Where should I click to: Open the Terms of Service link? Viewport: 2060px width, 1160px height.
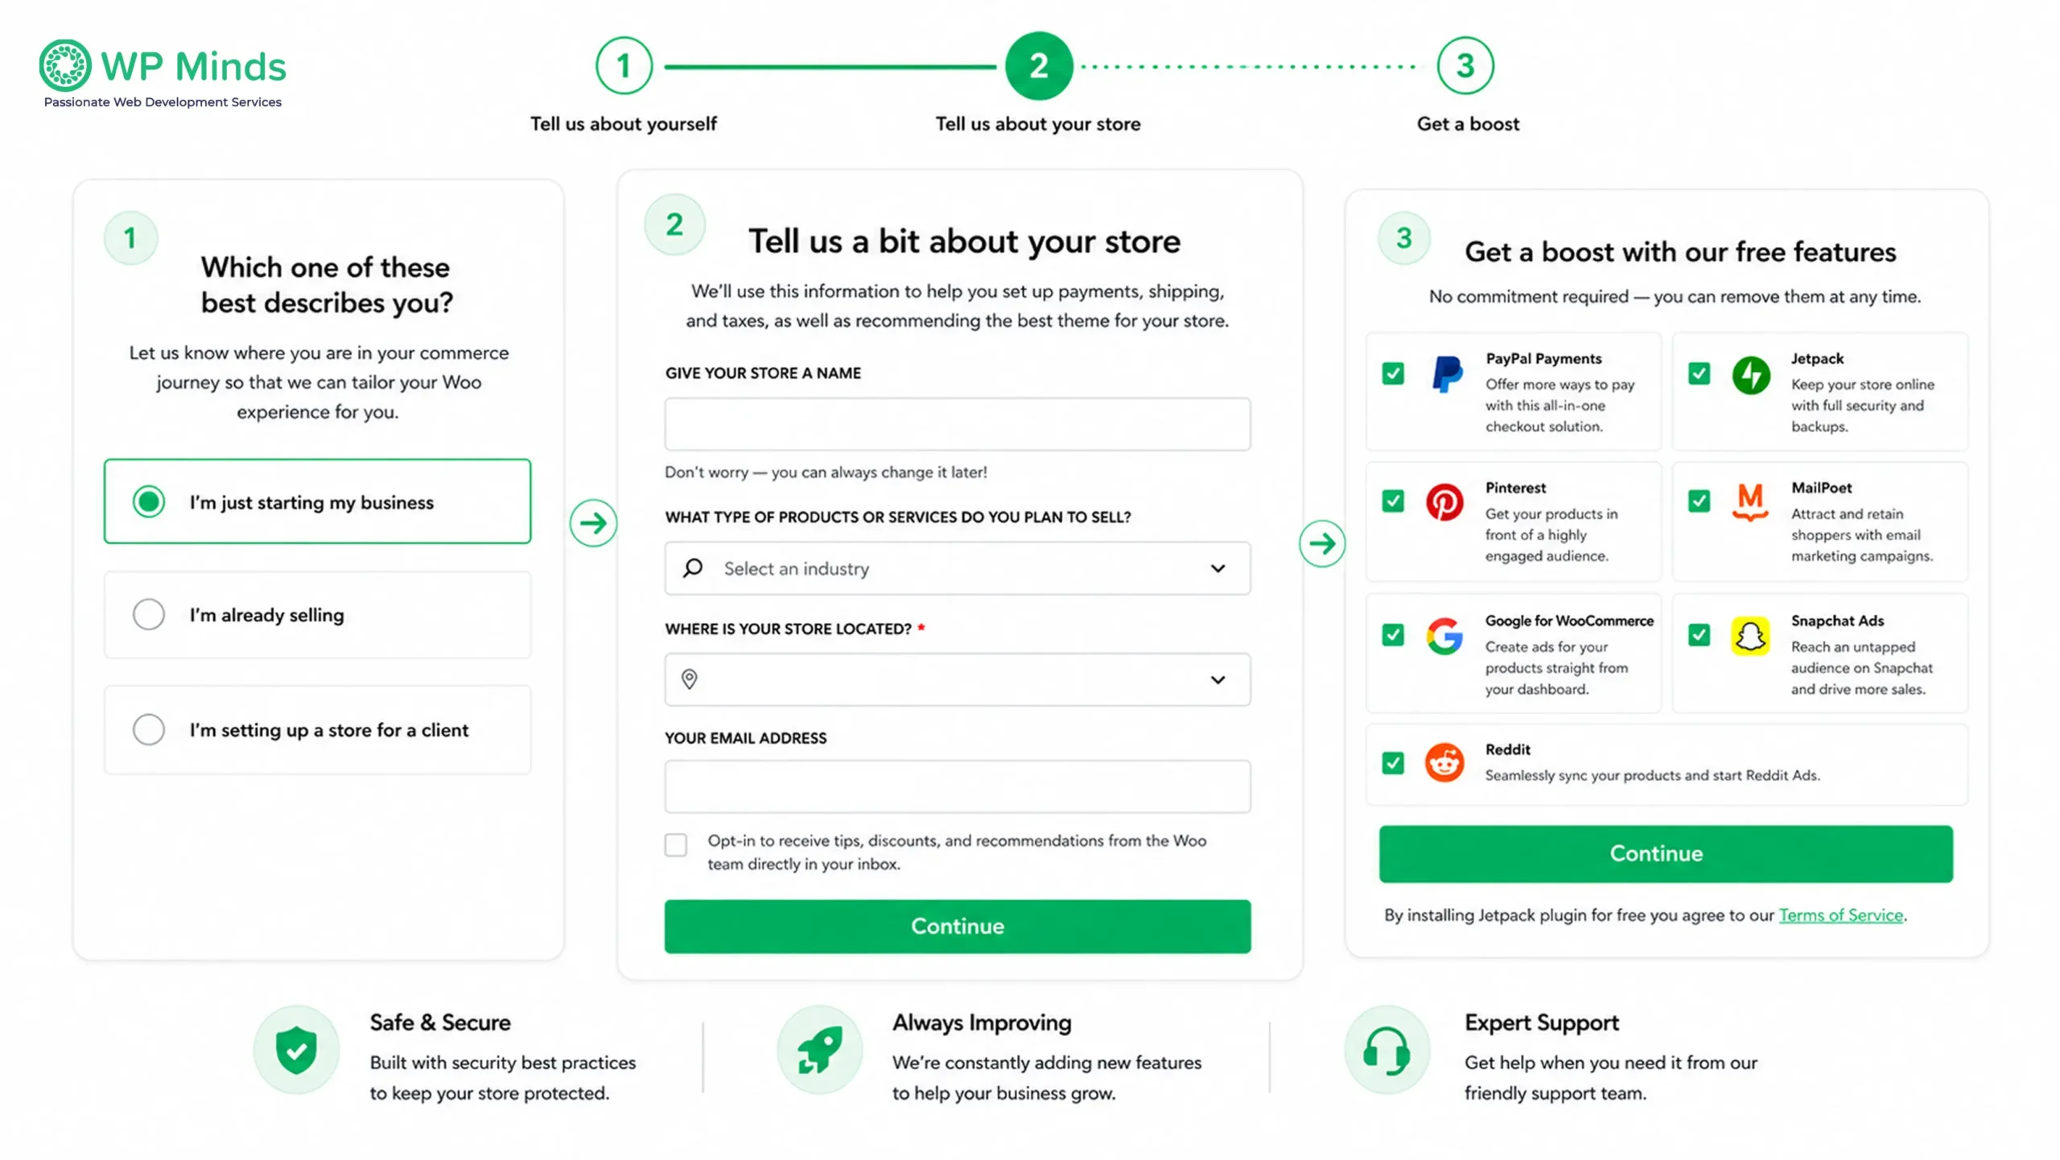click(1841, 915)
